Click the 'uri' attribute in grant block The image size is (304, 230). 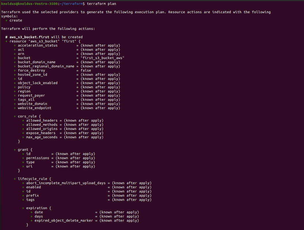(29, 166)
